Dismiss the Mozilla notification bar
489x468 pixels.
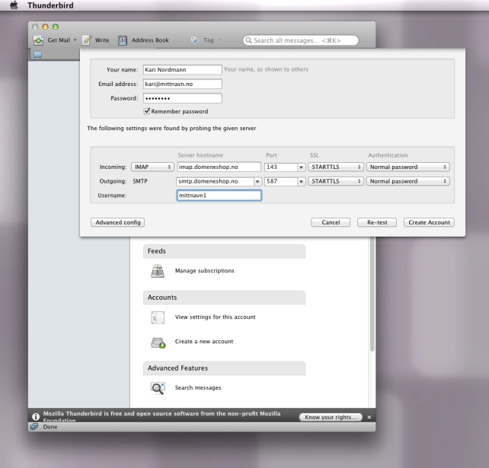pyautogui.click(x=369, y=417)
